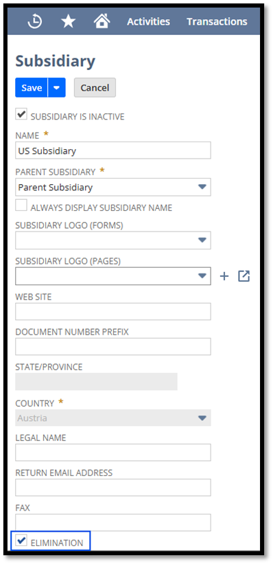Open the pop-out icon beside Subsidiary Logo (Pages)

click(x=244, y=276)
